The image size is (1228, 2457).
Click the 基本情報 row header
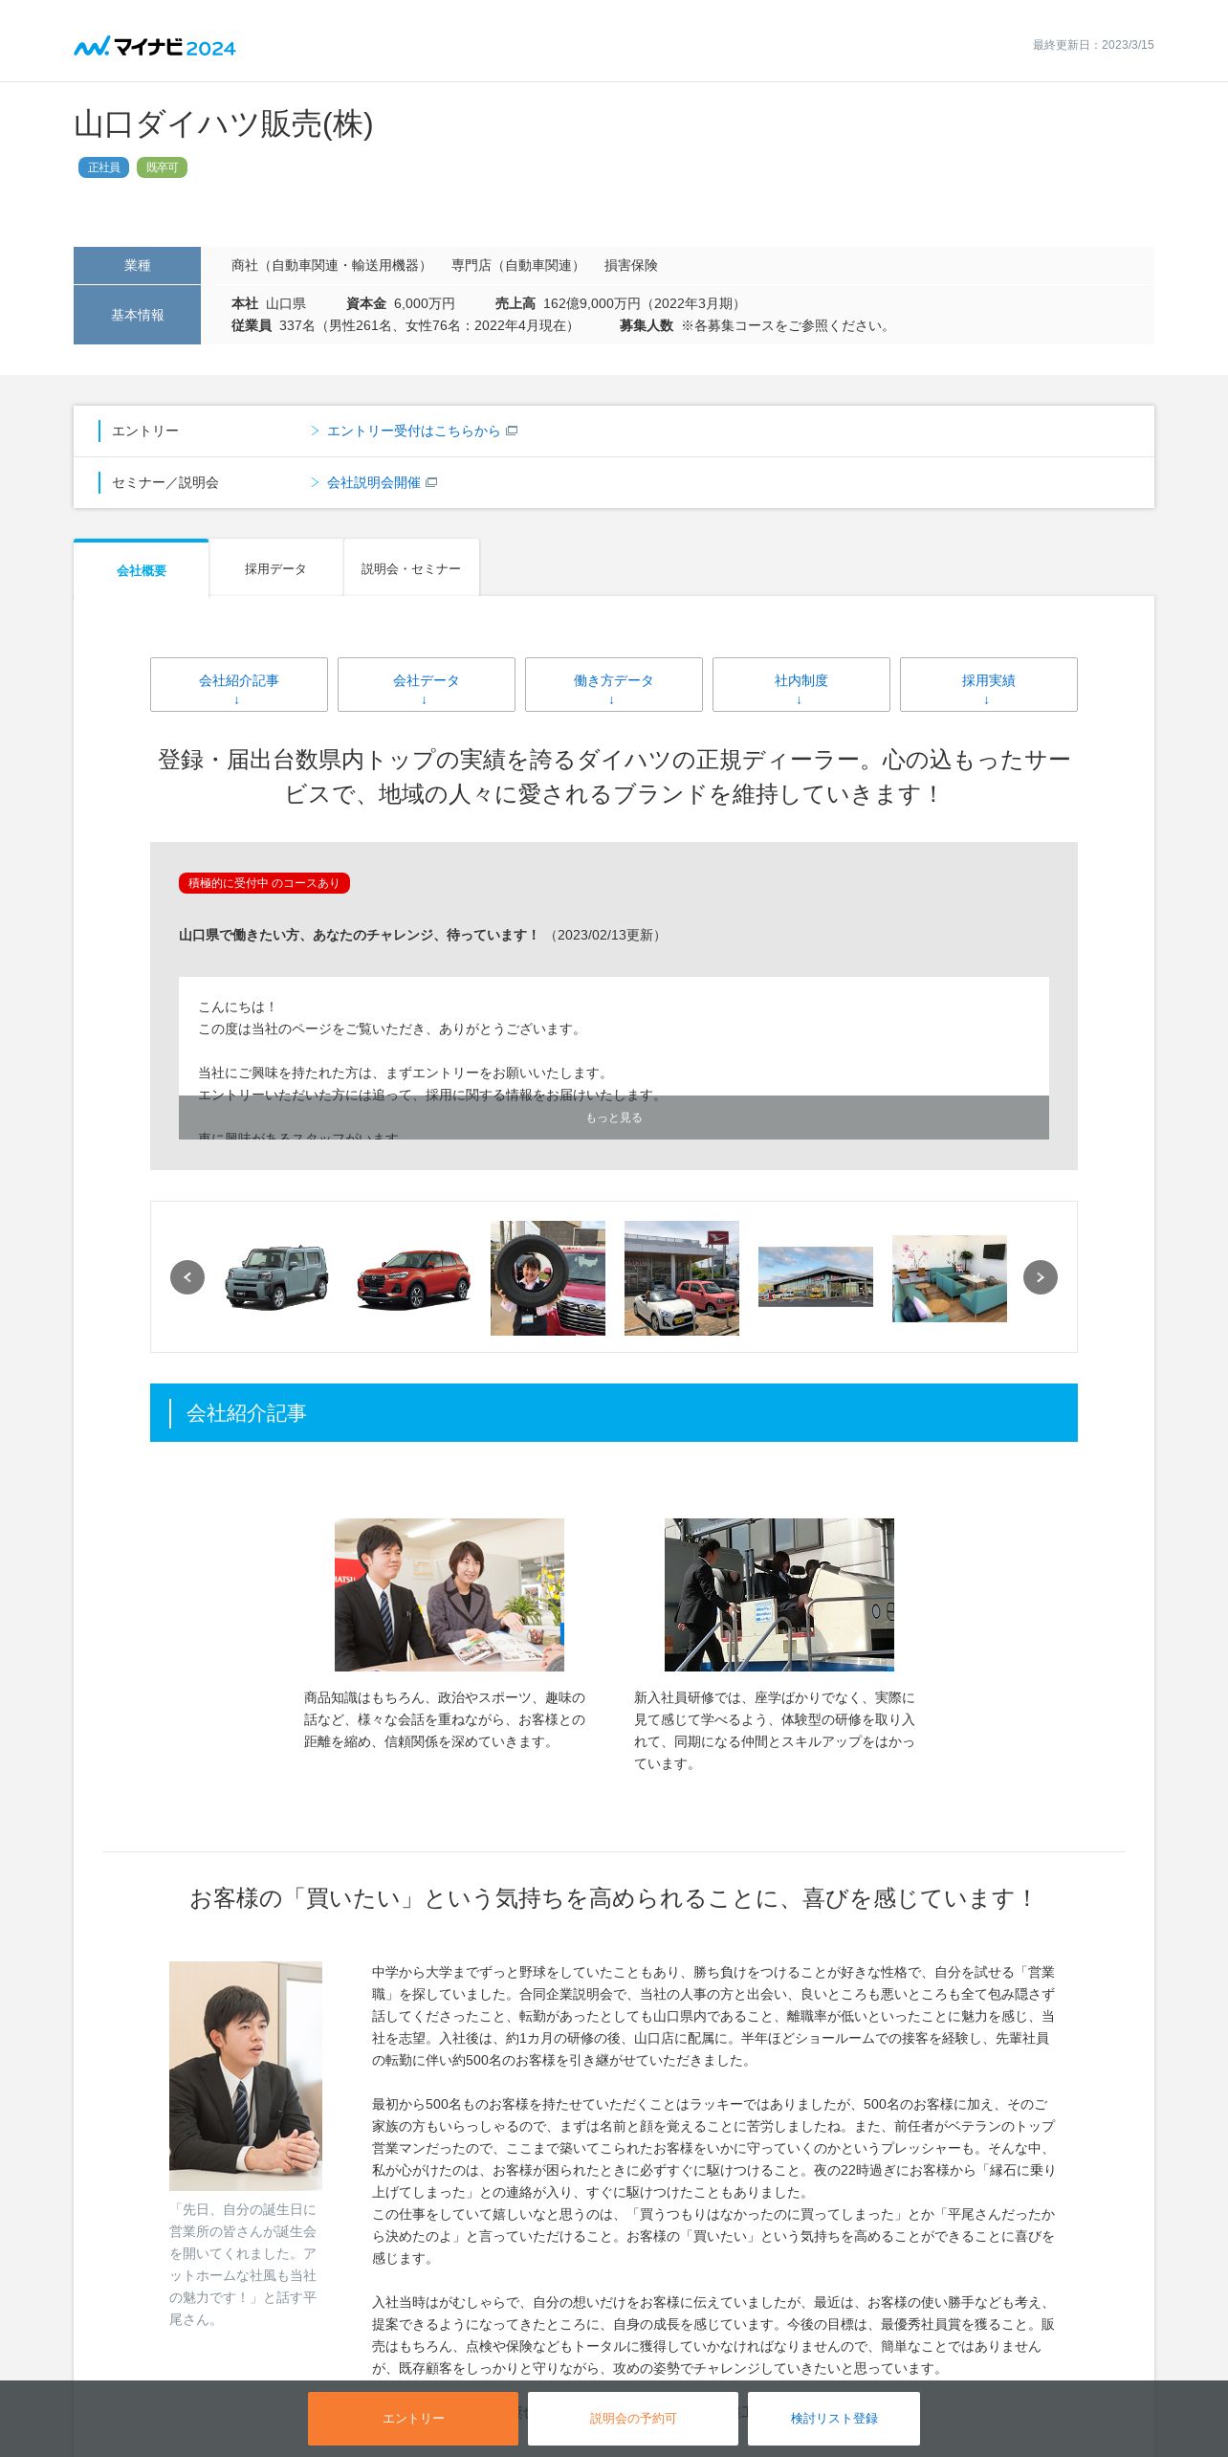(137, 315)
